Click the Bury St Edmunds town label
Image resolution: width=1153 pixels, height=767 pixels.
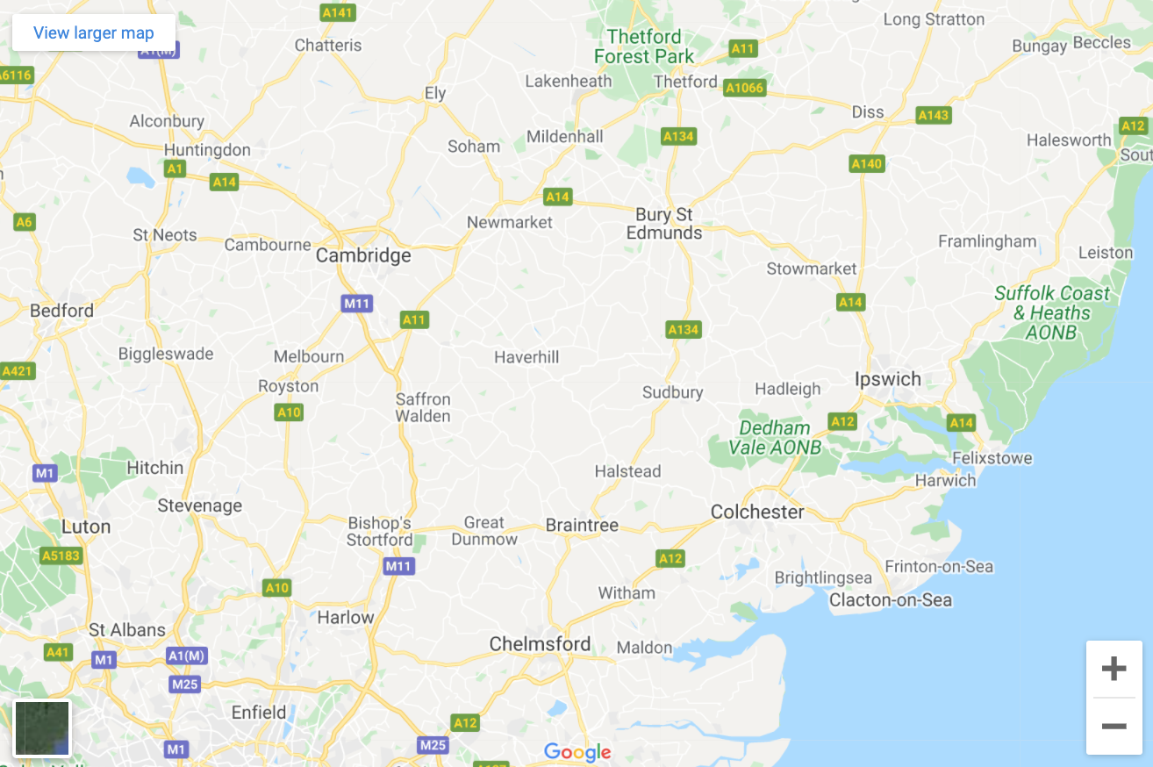664,224
